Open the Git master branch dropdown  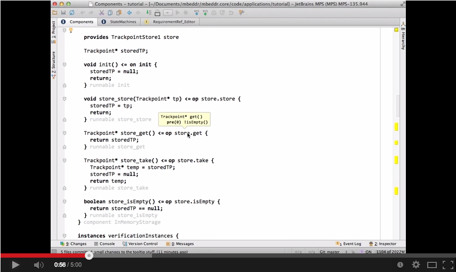pos(335,252)
